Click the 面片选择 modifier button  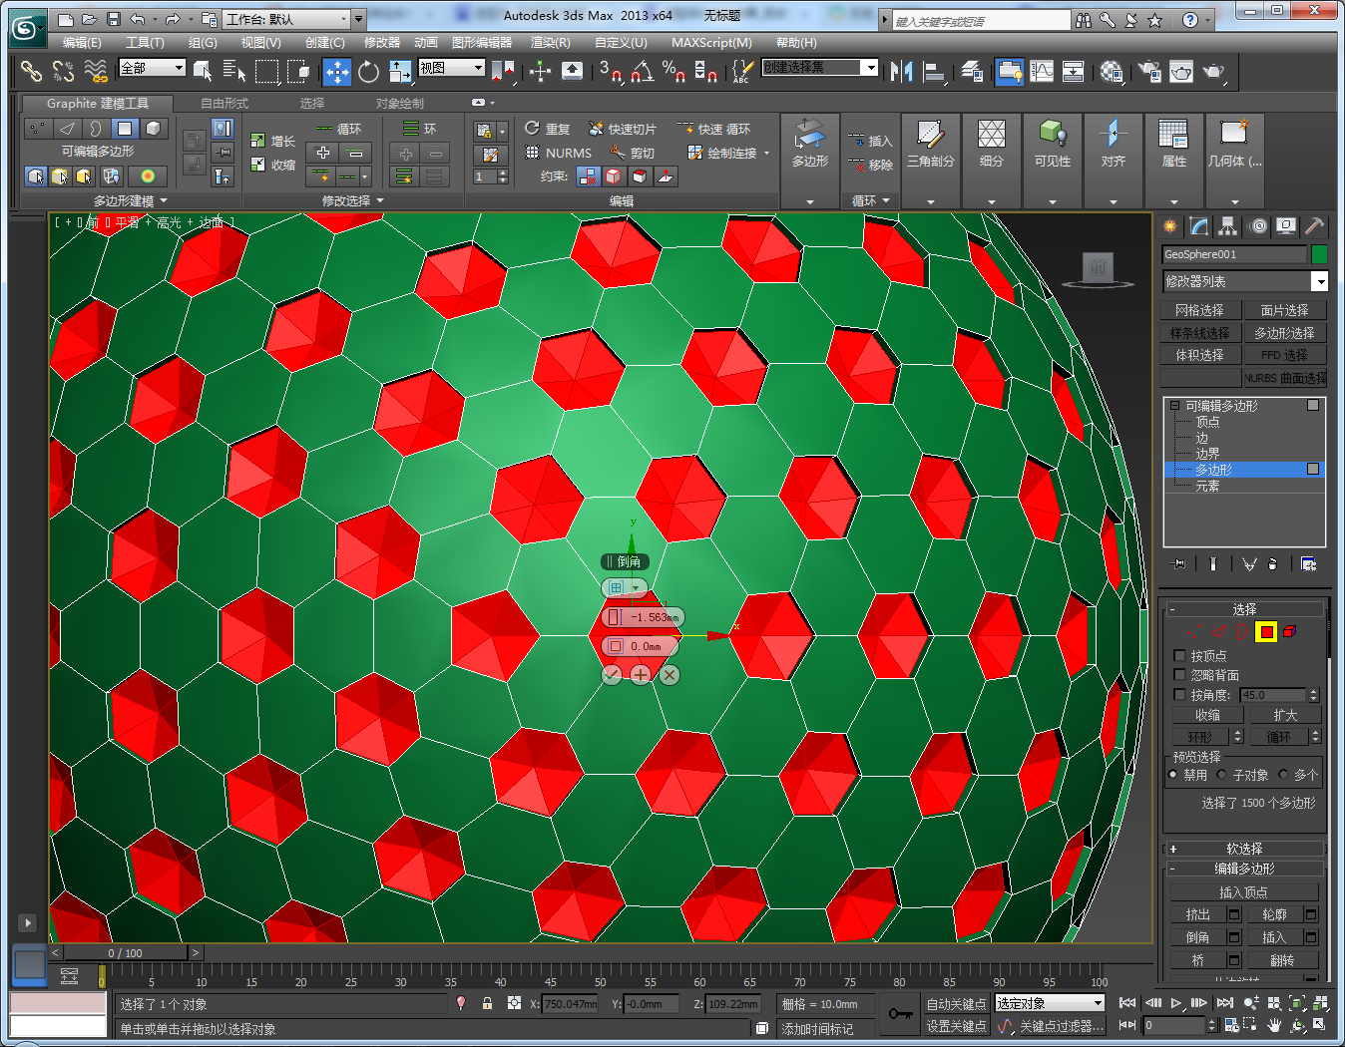[x=1284, y=310]
